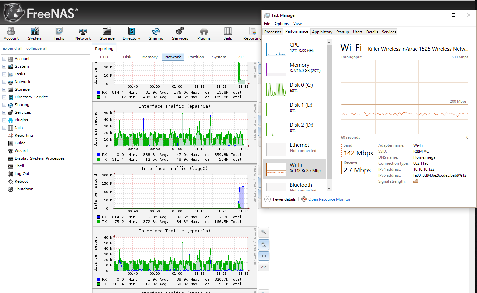This screenshot has width=477, height=293.
Task: Click the graph forward '>>' button
Action: 264,267
